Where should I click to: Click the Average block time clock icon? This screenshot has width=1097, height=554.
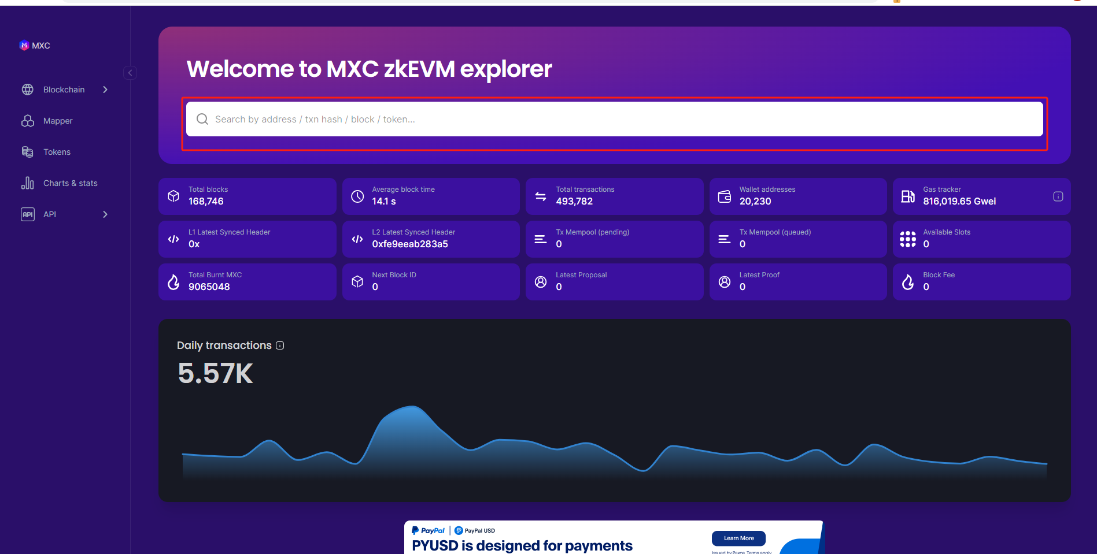(357, 196)
